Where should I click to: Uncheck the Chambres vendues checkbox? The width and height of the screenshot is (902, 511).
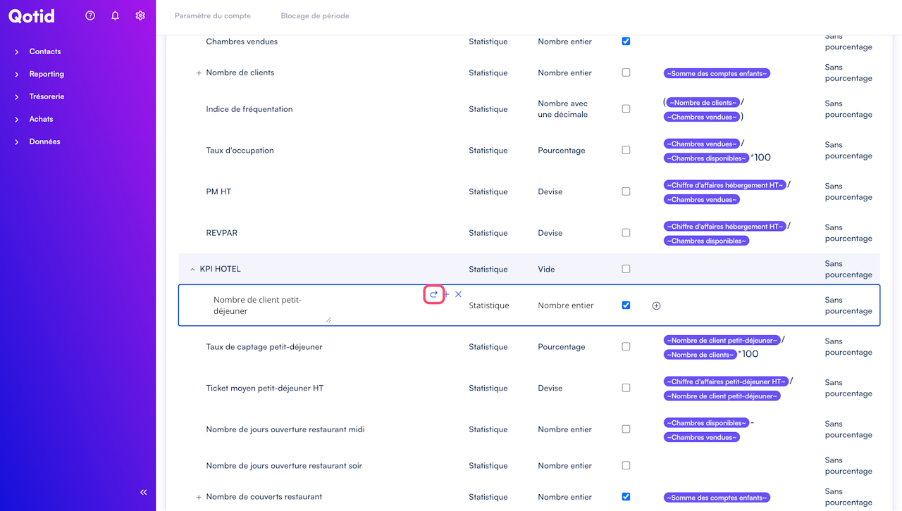click(626, 42)
